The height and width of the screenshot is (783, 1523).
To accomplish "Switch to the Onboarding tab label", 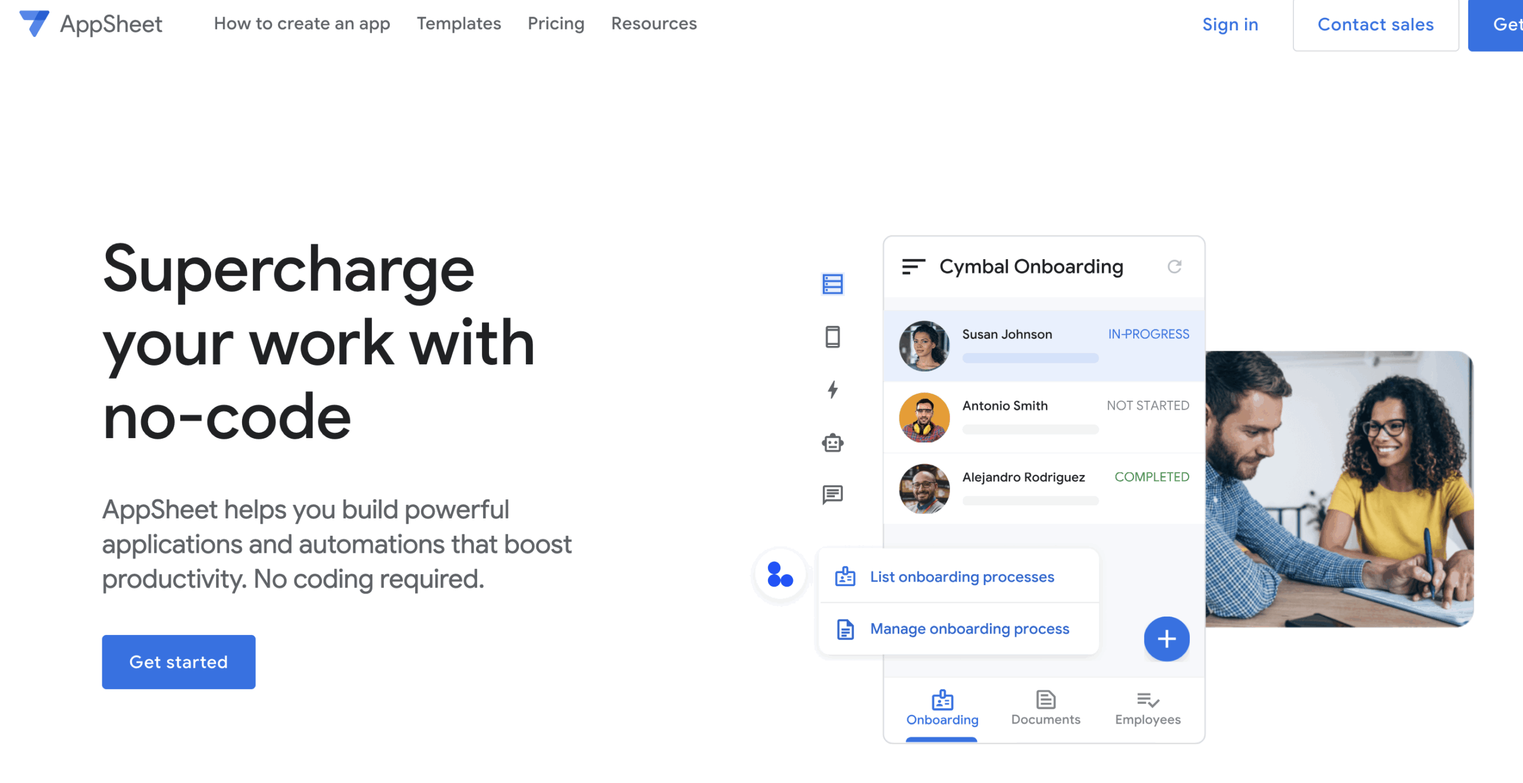I will pos(942,719).
